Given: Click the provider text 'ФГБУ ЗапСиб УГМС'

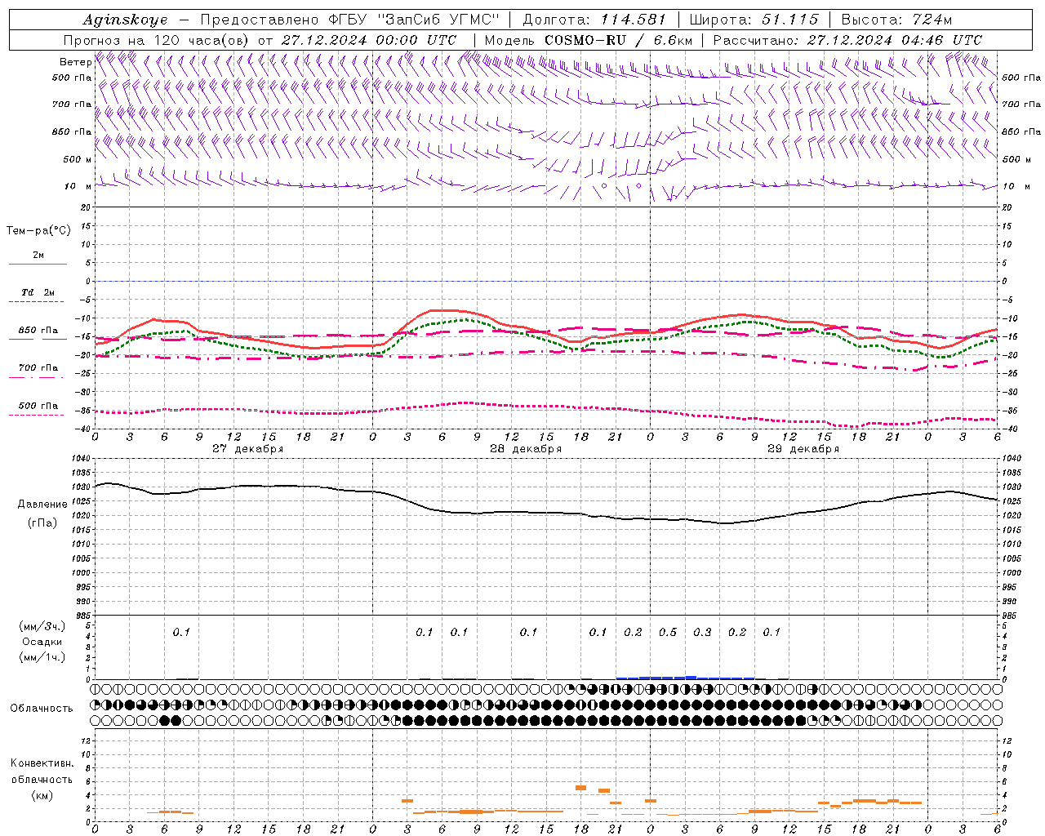Looking at the screenshot, I should (414, 20).
